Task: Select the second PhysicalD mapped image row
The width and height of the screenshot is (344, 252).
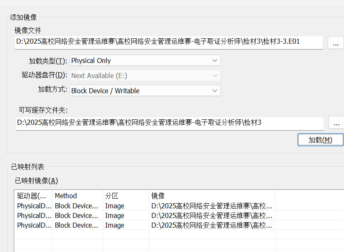Action: pos(179,215)
